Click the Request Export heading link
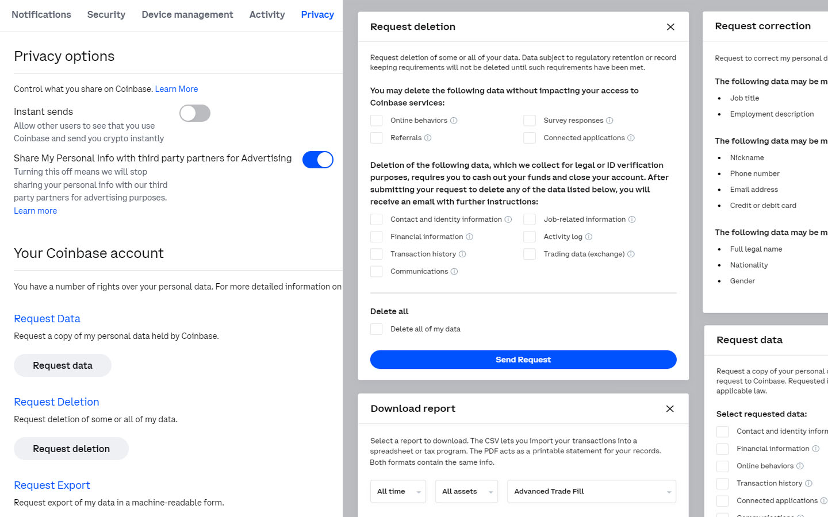Image resolution: width=828 pixels, height=517 pixels. tap(52, 485)
